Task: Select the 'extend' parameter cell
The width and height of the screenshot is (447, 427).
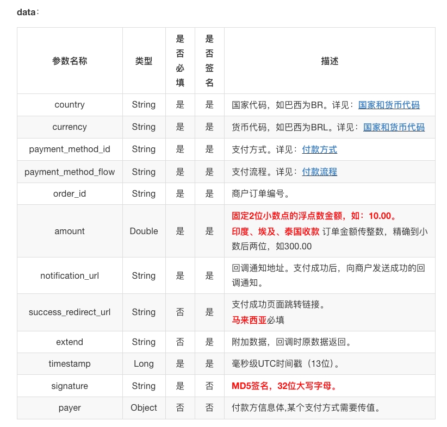Action: coord(70,342)
